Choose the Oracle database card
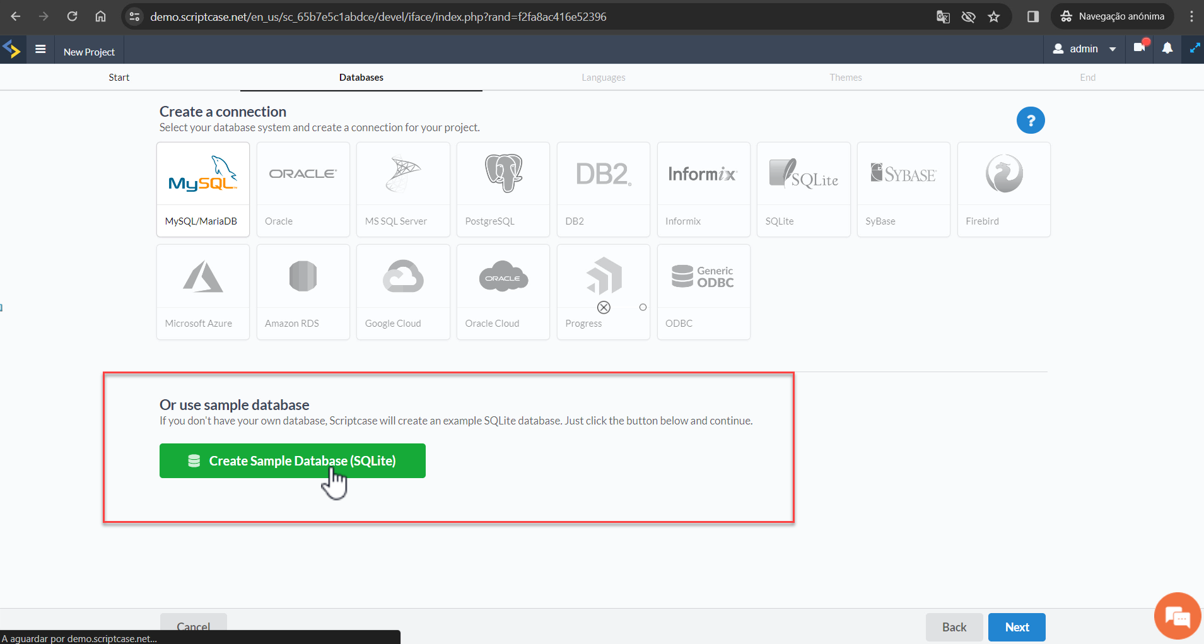The width and height of the screenshot is (1204, 644). point(303,189)
